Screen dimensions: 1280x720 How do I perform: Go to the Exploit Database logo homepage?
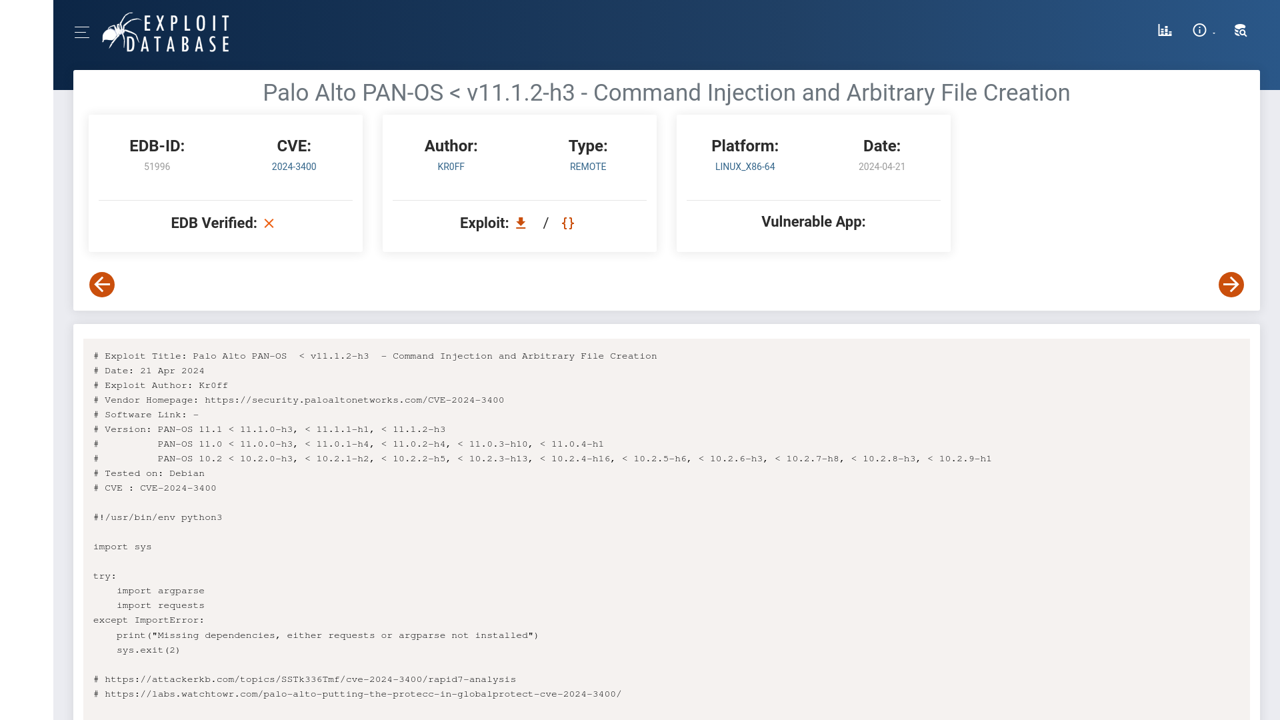point(166,32)
